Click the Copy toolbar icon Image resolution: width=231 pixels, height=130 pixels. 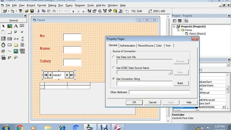click(x=44, y=11)
